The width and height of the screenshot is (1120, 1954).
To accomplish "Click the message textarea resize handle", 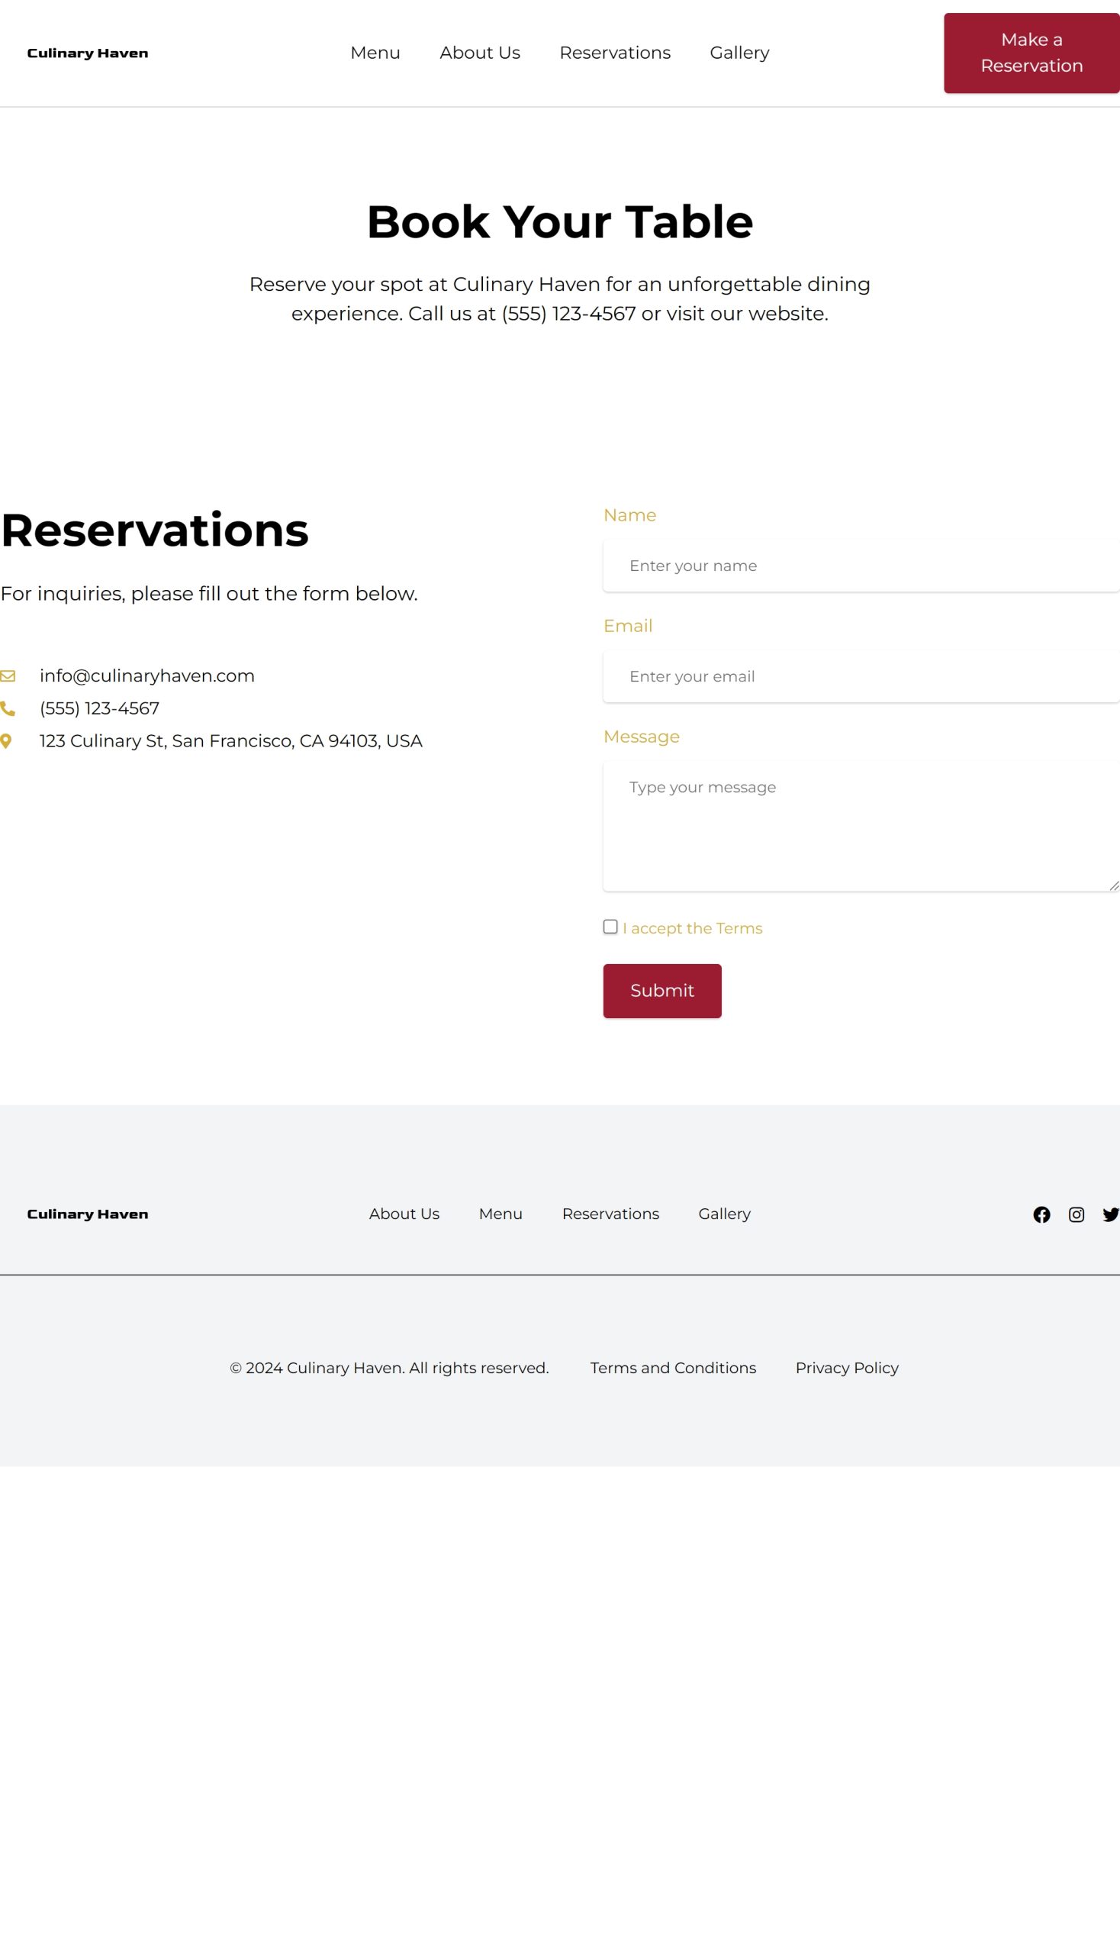I will pyautogui.click(x=1114, y=886).
